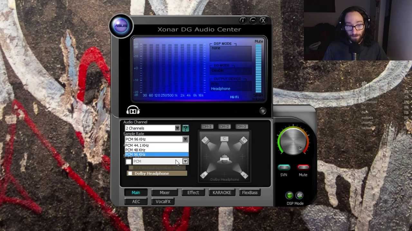Click the volume level meter bar
This screenshot has width=412, height=231.
(x=258, y=69)
